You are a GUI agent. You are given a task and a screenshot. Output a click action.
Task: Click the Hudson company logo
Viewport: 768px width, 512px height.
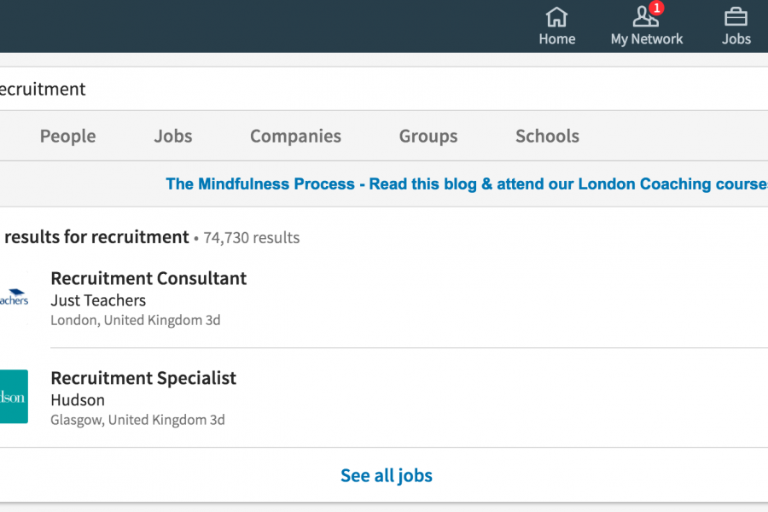[14, 396]
